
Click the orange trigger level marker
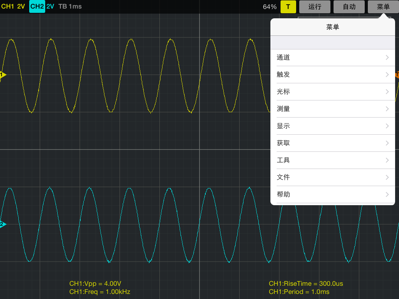[x=397, y=75]
